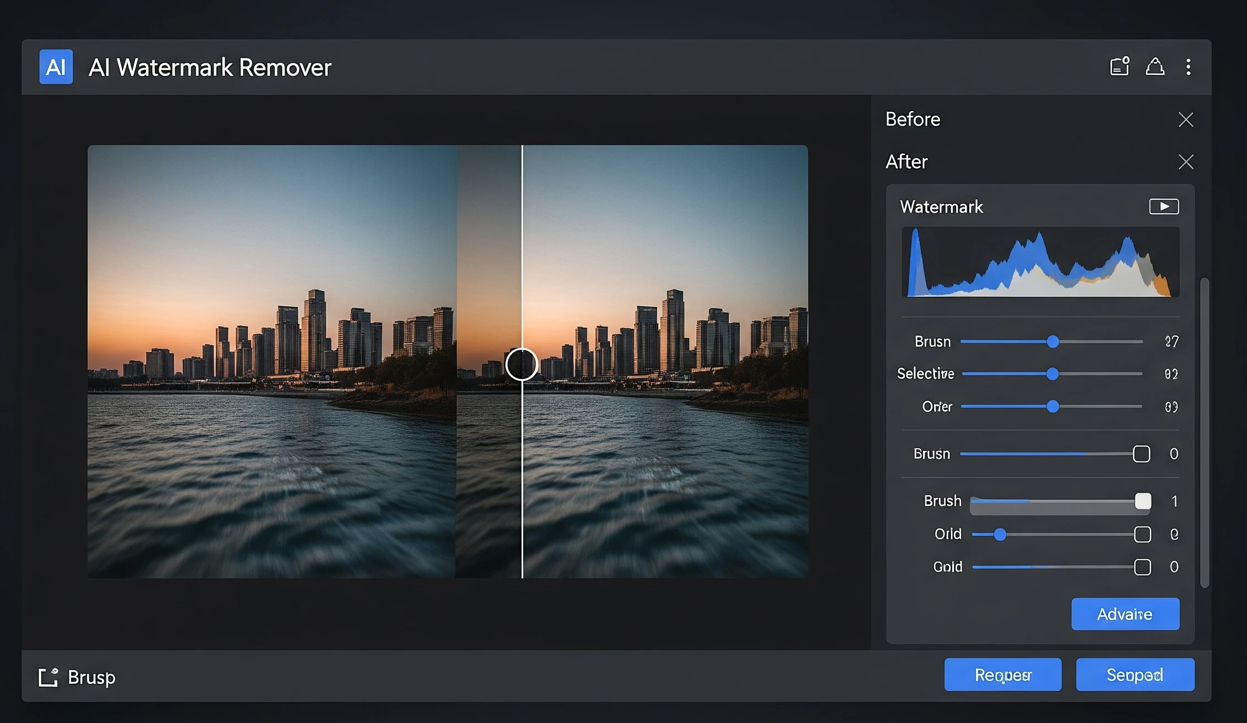Image resolution: width=1247 pixels, height=723 pixels.
Task: Click the Orid slider blue handle
Action: (x=1000, y=534)
